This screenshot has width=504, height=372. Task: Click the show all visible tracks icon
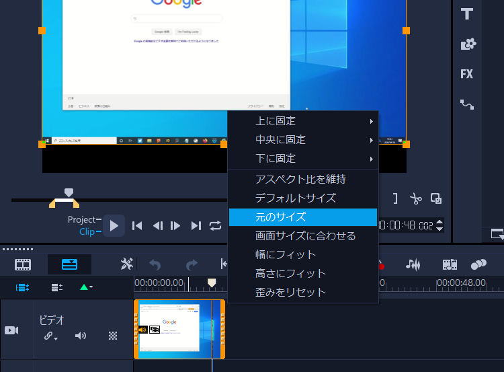point(22,287)
